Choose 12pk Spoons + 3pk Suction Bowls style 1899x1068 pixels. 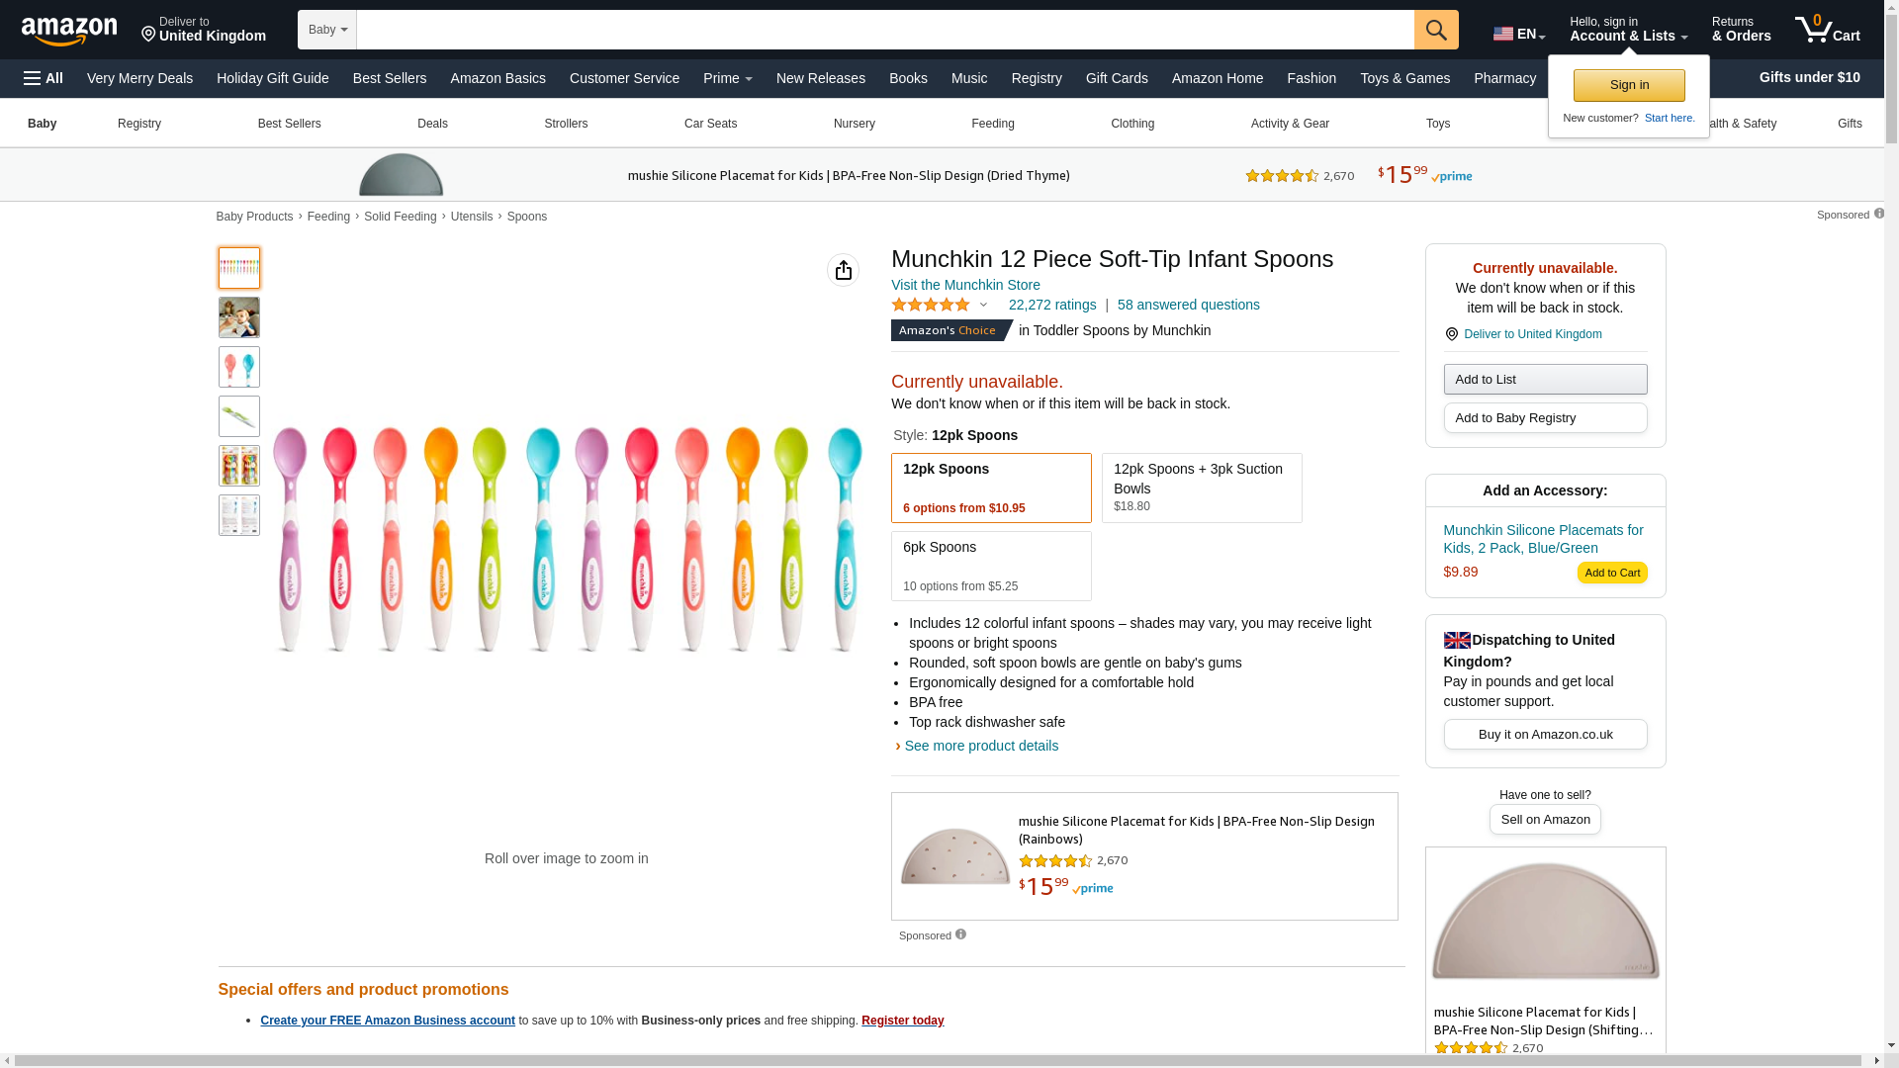click(1202, 488)
